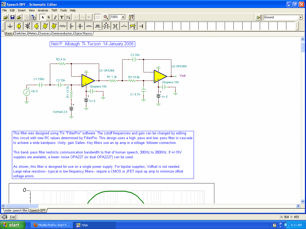306x229 pixels.
Task: Click the Open file folder icon
Action: 6,17
